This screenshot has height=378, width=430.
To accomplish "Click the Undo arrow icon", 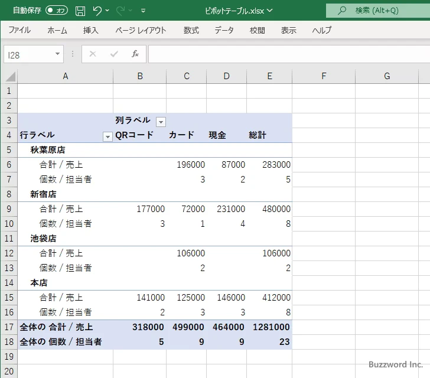I will click(x=97, y=11).
